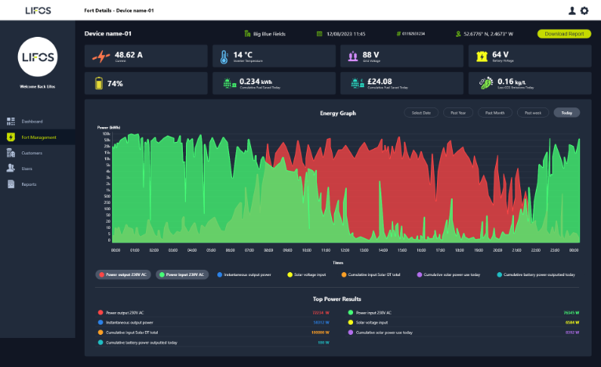Viewport: 601px width, 367px height.
Task: Click the Download Report button
Action: pyautogui.click(x=564, y=34)
